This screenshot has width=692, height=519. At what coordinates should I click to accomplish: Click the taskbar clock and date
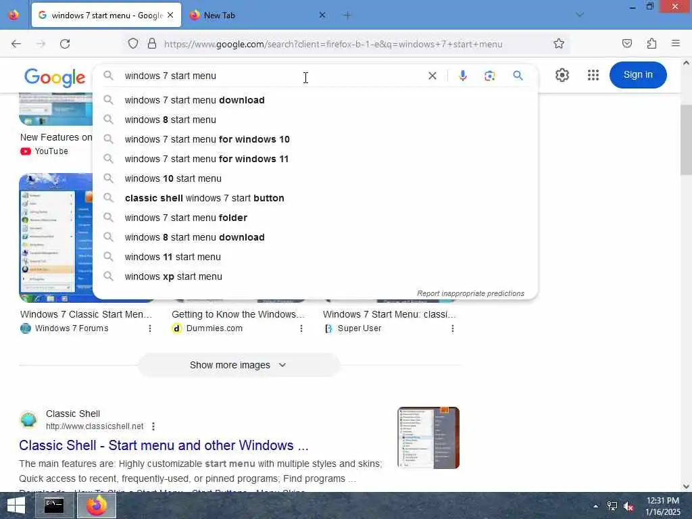[662, 505]
